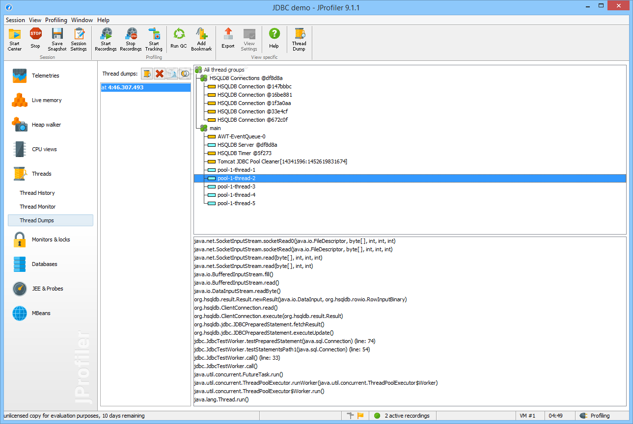Collapse the main thread group
633x424 pixels.
tap(204, 128)
